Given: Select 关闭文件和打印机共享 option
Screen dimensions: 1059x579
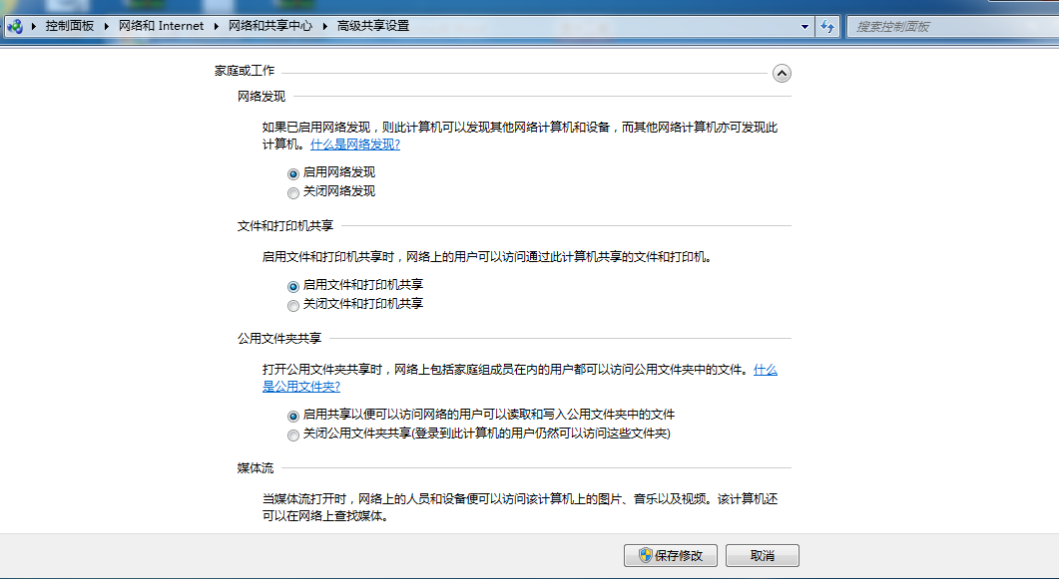Looking at the screenshot, I should pos(292,305).
